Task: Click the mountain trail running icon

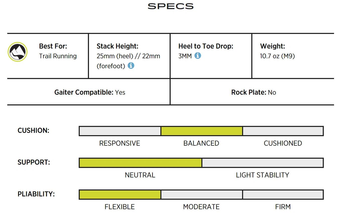Action: [x=18, y=52]
